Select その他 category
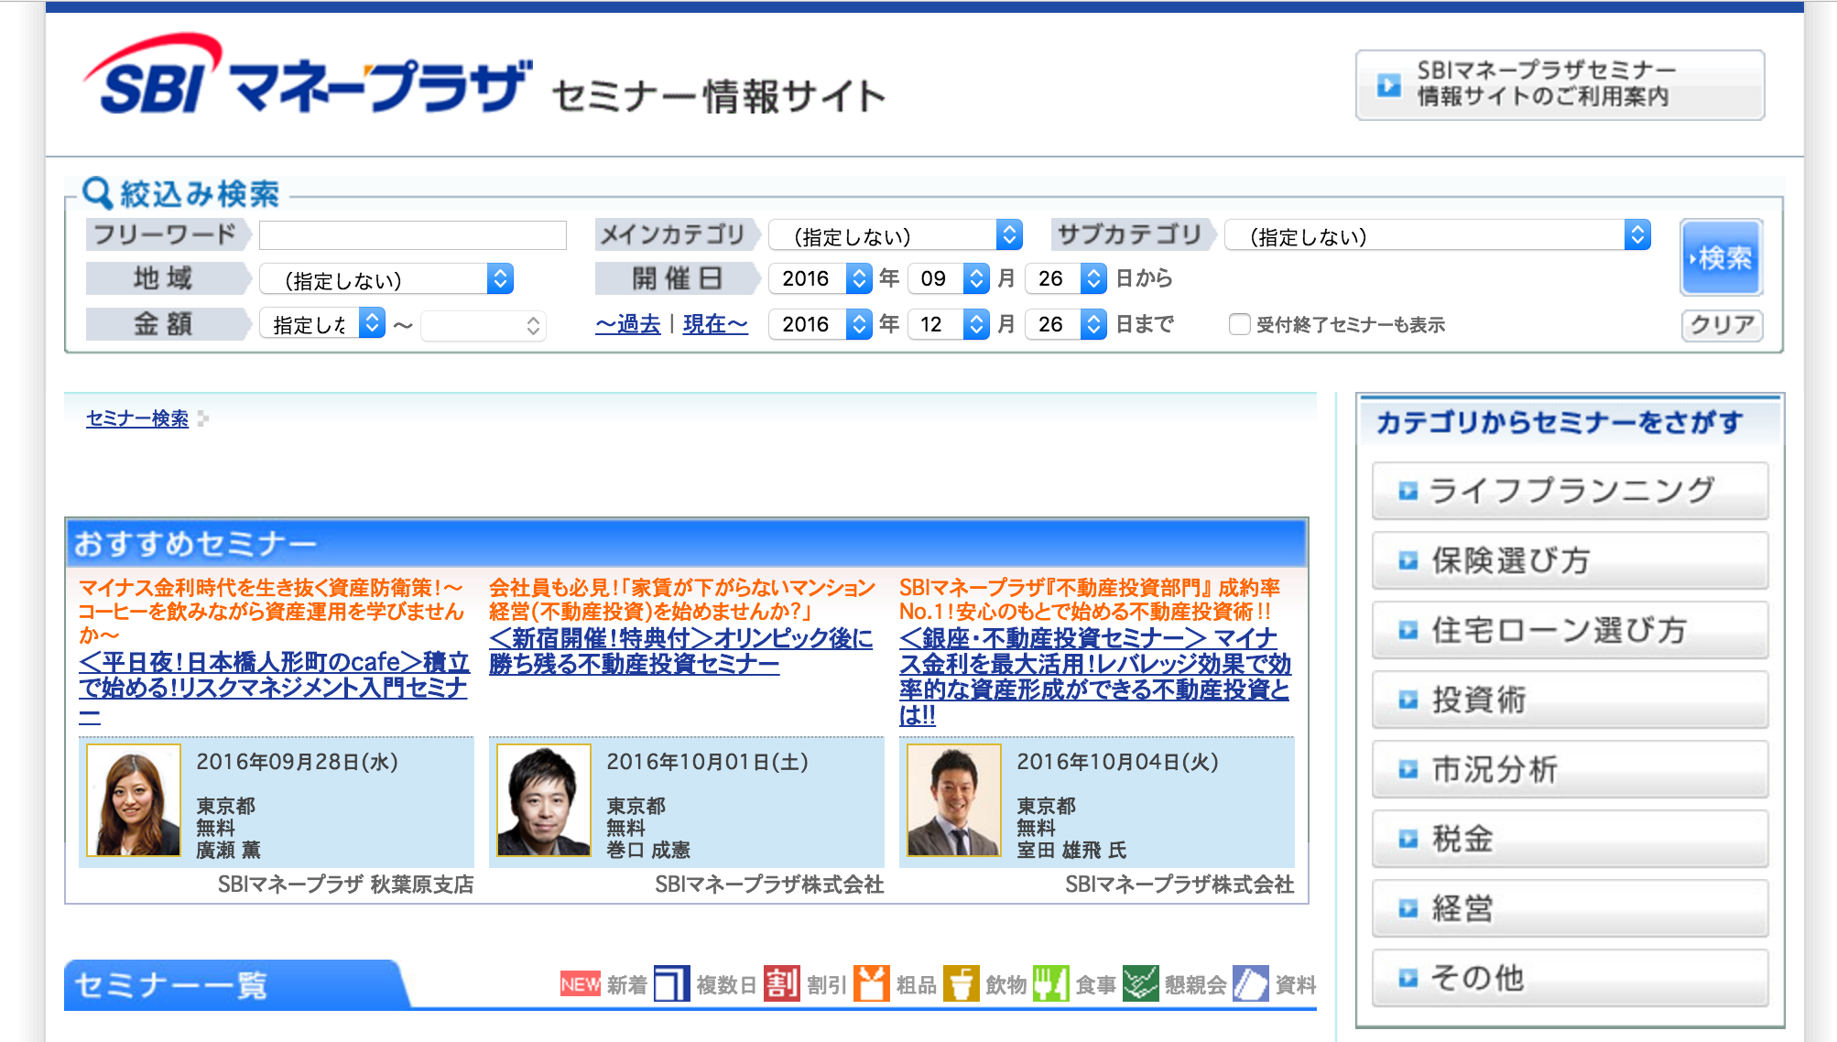Image resolution: width=1837 pixels, height=1042 pixels. coord(1570,978)
